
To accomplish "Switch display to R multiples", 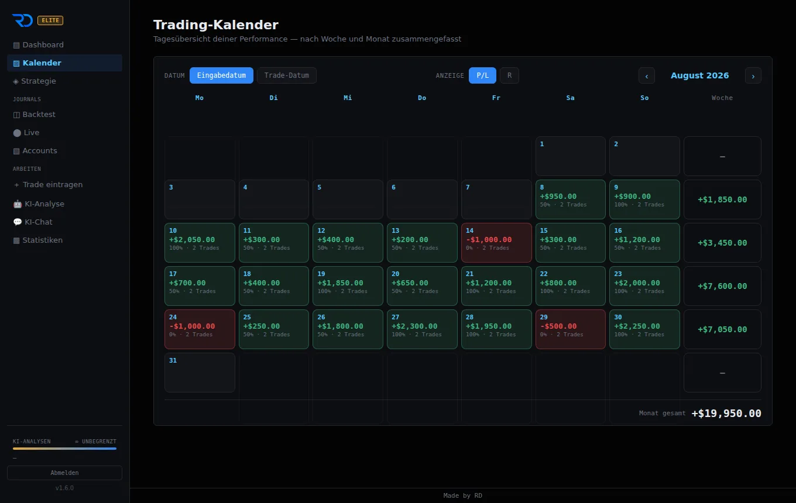I will (x=509, y=75).
